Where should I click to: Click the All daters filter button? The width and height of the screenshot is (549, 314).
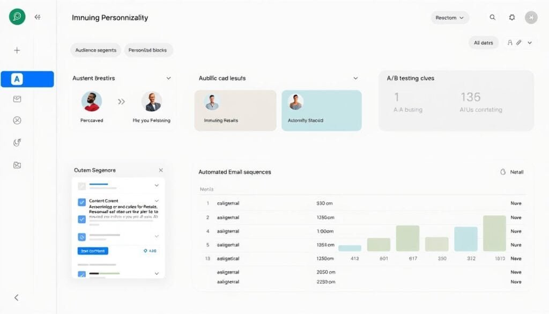(x=483, y=42)
